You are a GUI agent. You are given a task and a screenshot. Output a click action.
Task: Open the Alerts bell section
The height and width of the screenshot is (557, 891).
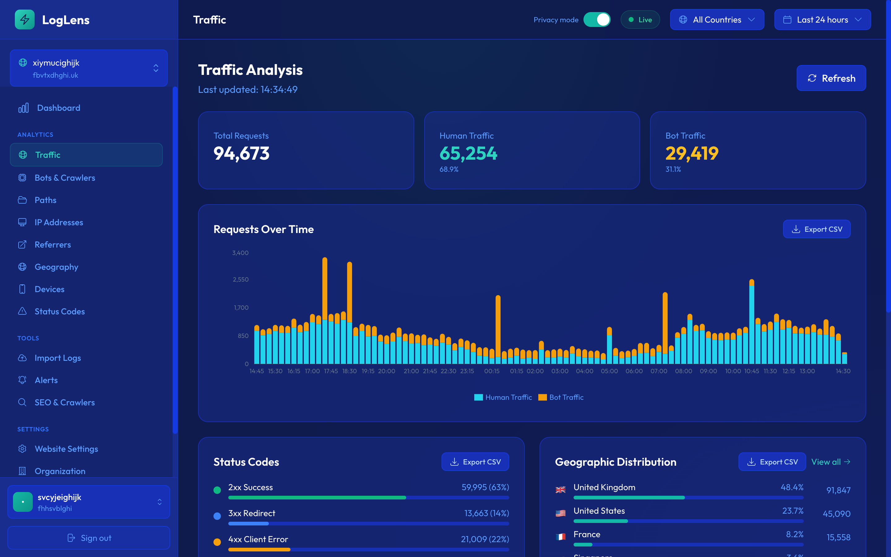[x=46, y=380]
